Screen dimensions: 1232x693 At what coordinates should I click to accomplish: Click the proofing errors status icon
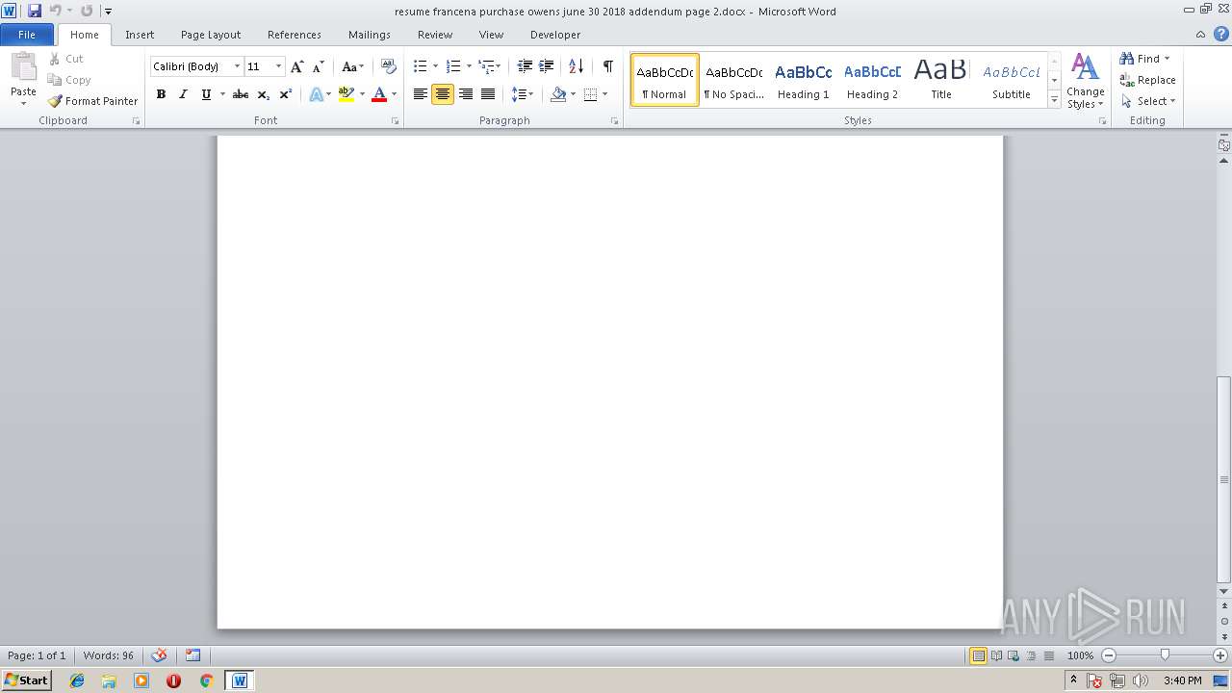point(160,655)
